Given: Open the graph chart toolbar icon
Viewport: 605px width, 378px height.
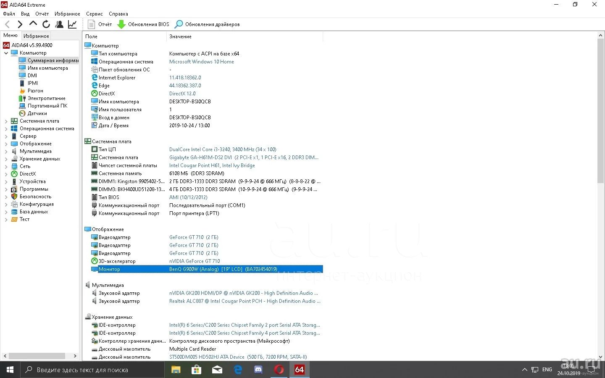Looking at the screenshot, I should (x=72, y=24).
